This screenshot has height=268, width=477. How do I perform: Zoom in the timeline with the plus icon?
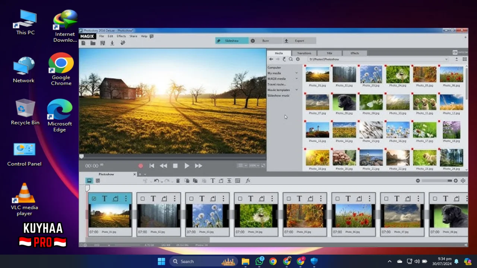point(455,181)
